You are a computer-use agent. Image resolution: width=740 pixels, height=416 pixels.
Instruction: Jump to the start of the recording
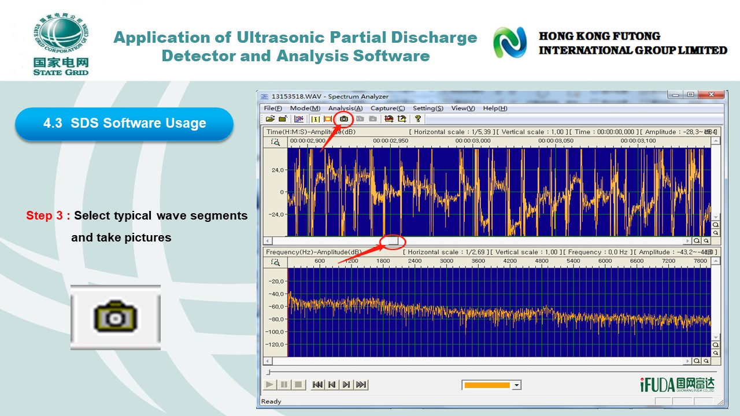pos(317,384)
